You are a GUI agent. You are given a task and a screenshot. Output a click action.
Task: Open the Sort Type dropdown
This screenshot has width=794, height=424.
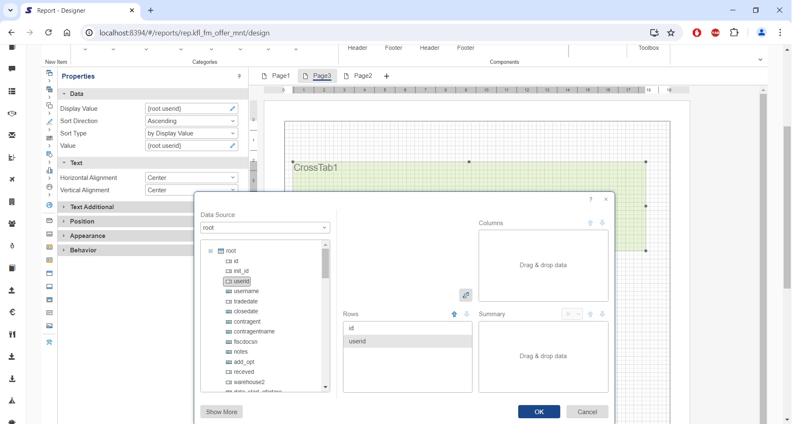192,133
